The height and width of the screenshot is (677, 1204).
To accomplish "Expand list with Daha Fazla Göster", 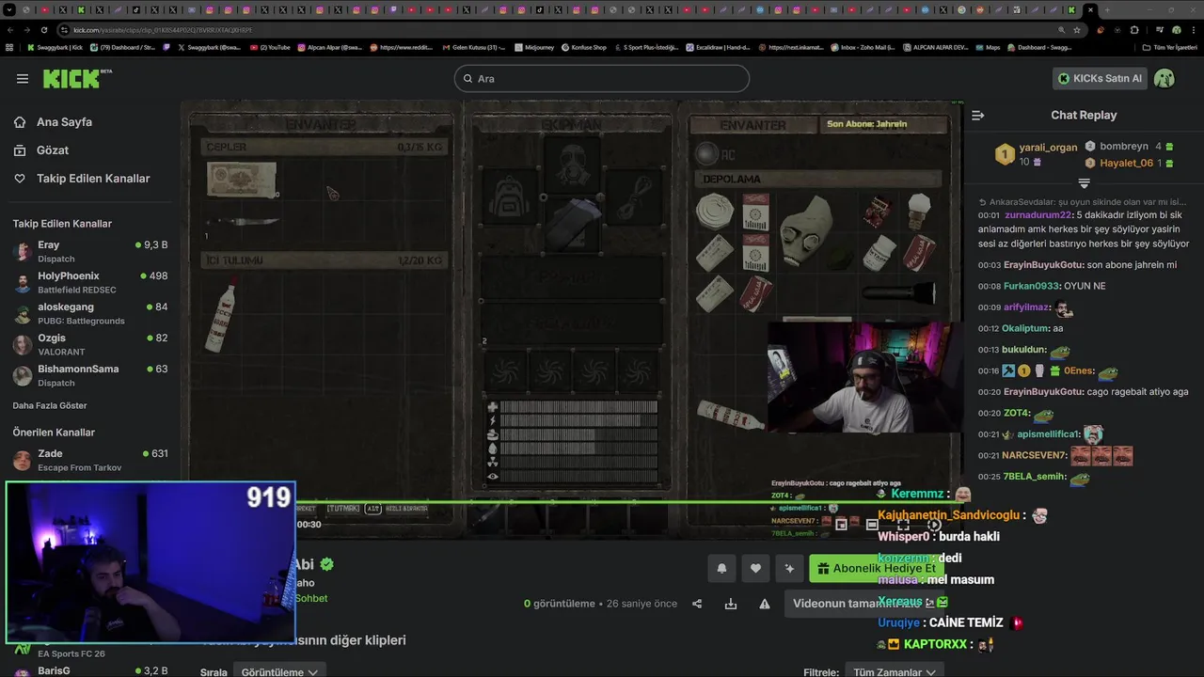I will point(50,405).
